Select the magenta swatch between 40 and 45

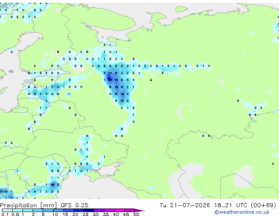119,210
